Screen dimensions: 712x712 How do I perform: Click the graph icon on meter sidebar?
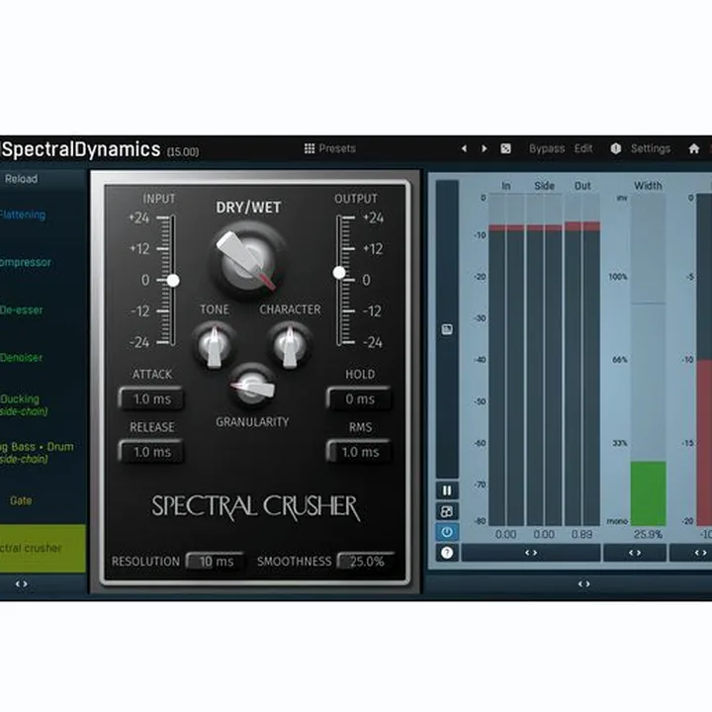click(x=447, y=329)
